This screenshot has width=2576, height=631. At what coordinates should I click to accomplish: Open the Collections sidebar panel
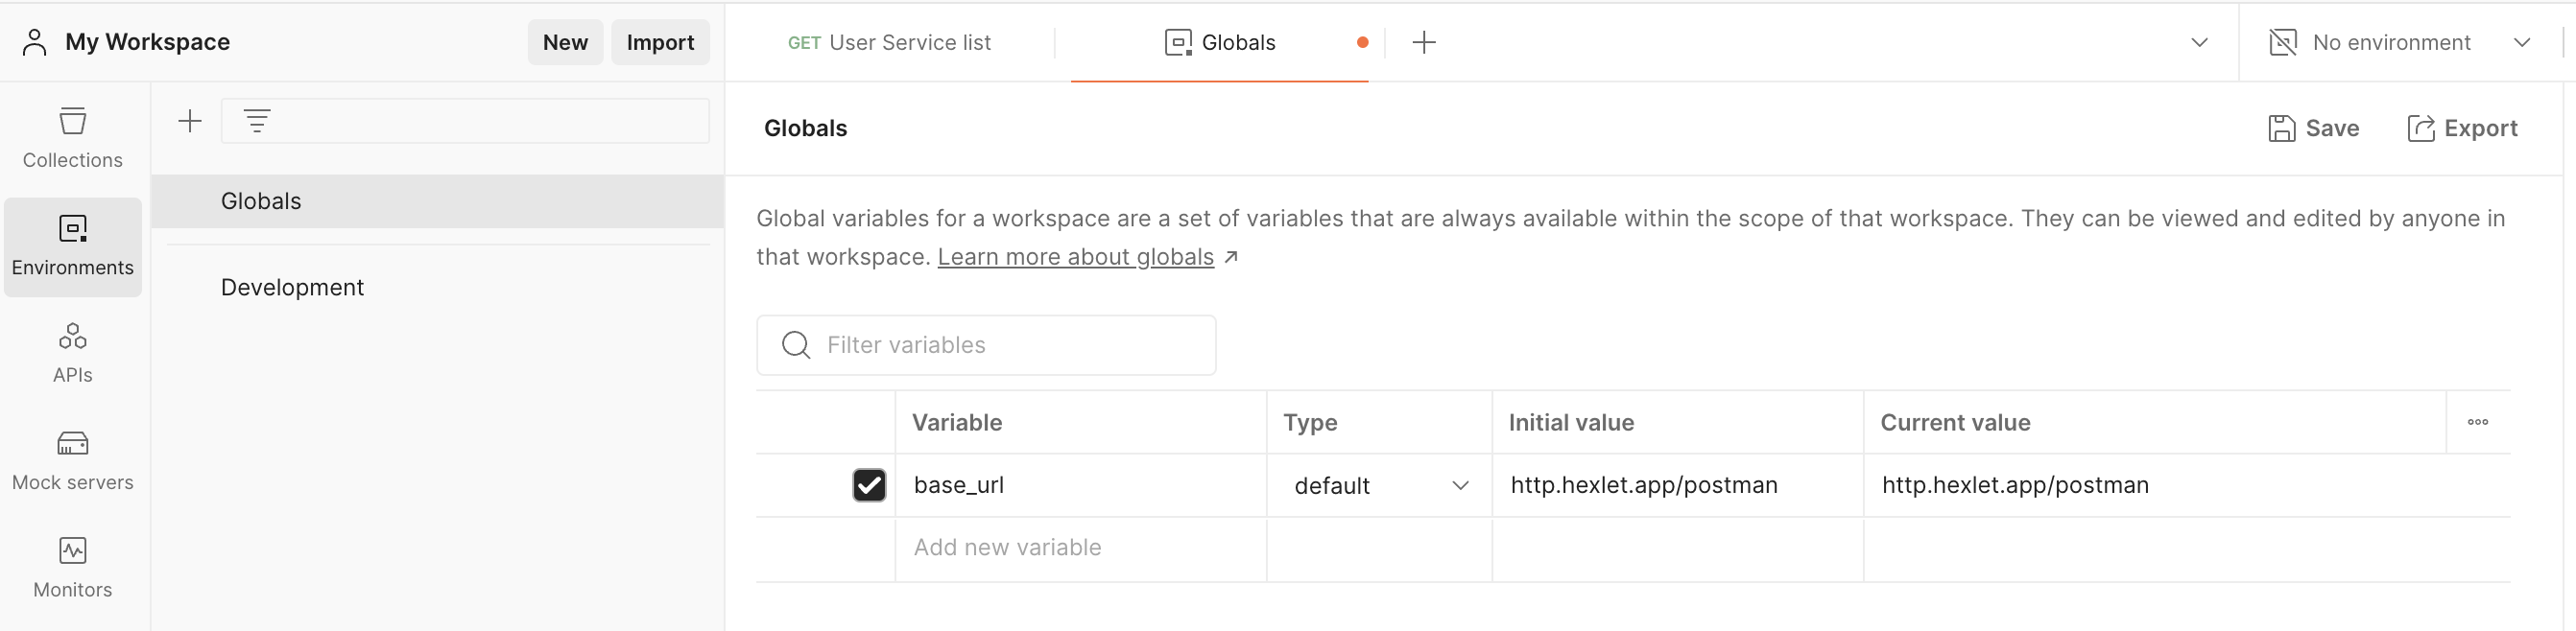tap(72, 138)
